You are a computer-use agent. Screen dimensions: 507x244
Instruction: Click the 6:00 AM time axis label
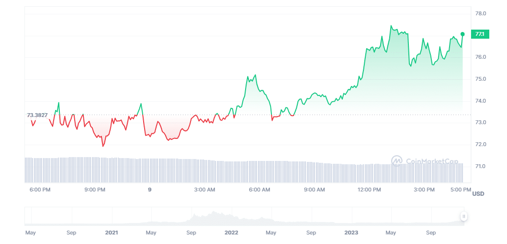point(259,190)
